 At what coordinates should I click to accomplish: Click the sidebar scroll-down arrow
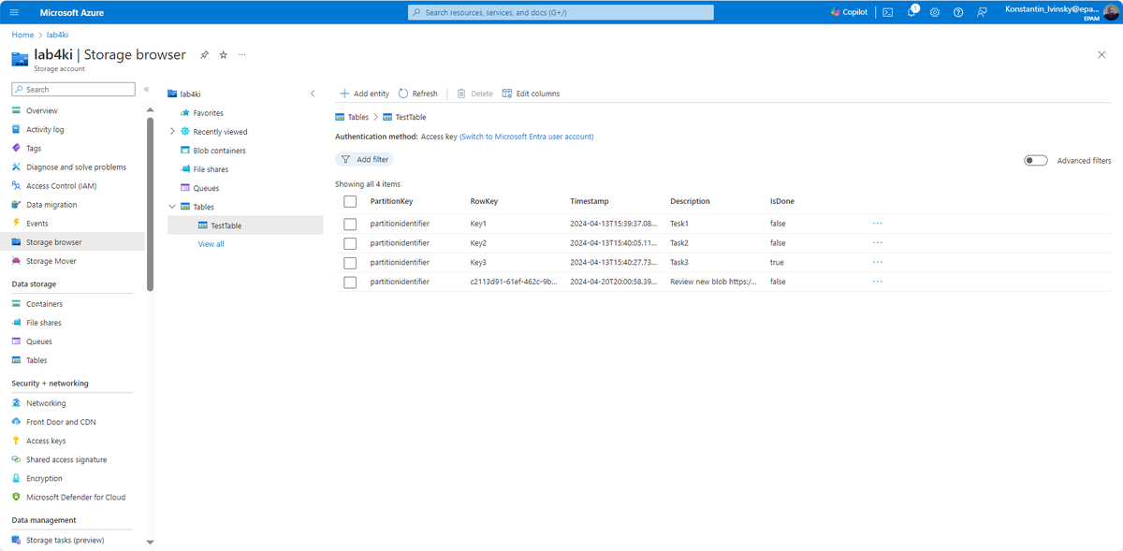coord(150,542)
